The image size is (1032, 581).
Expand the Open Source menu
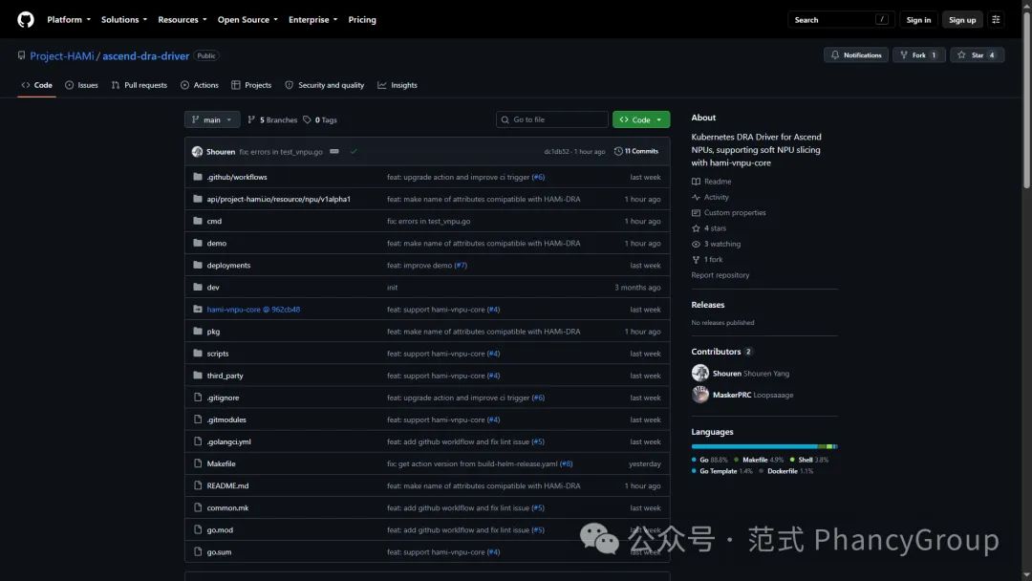247,20
